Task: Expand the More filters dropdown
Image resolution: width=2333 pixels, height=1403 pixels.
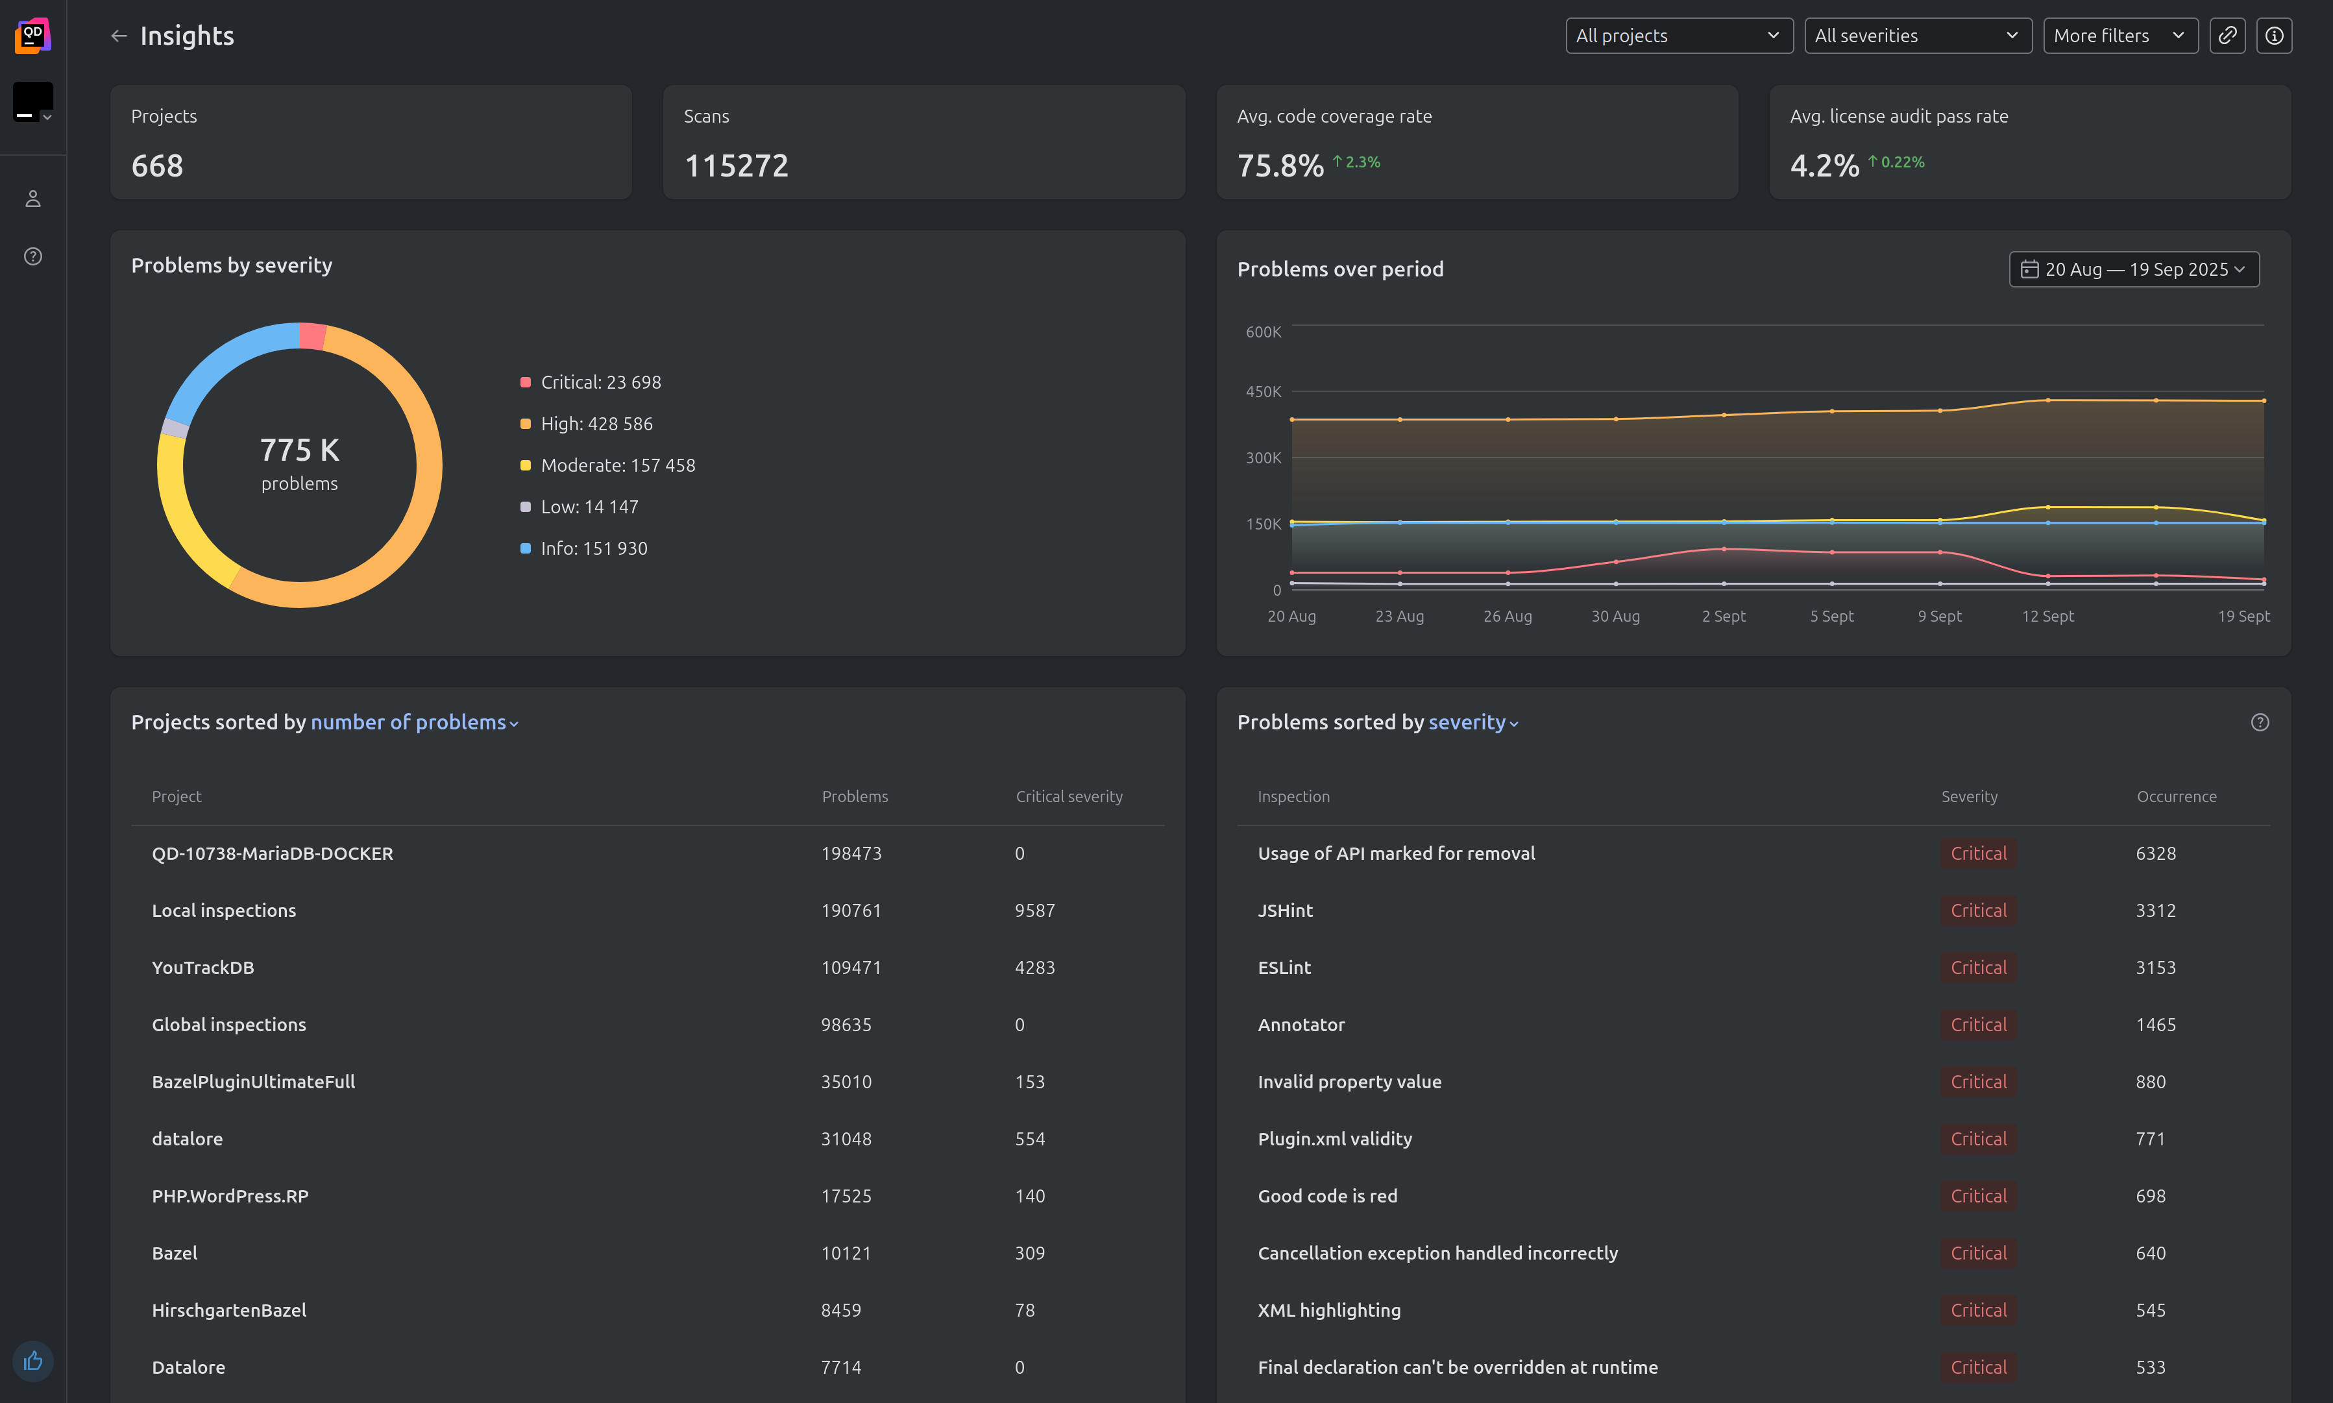Action: [2119, 35]
